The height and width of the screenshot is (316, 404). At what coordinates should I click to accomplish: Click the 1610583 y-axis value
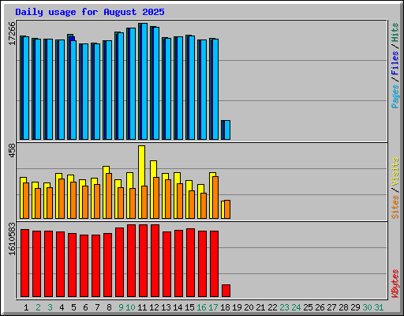coord(12,239)
